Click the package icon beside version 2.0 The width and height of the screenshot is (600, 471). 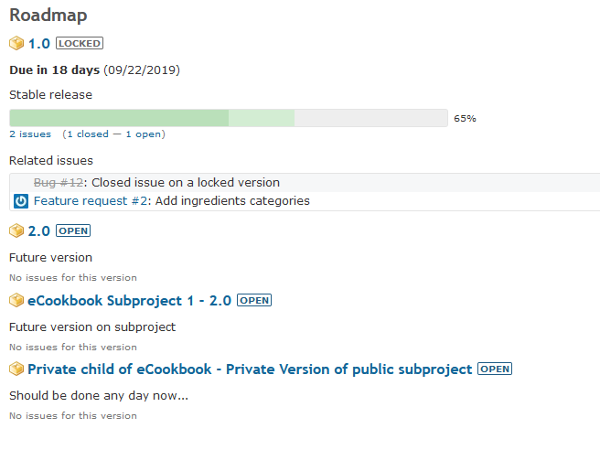point(16,230)
